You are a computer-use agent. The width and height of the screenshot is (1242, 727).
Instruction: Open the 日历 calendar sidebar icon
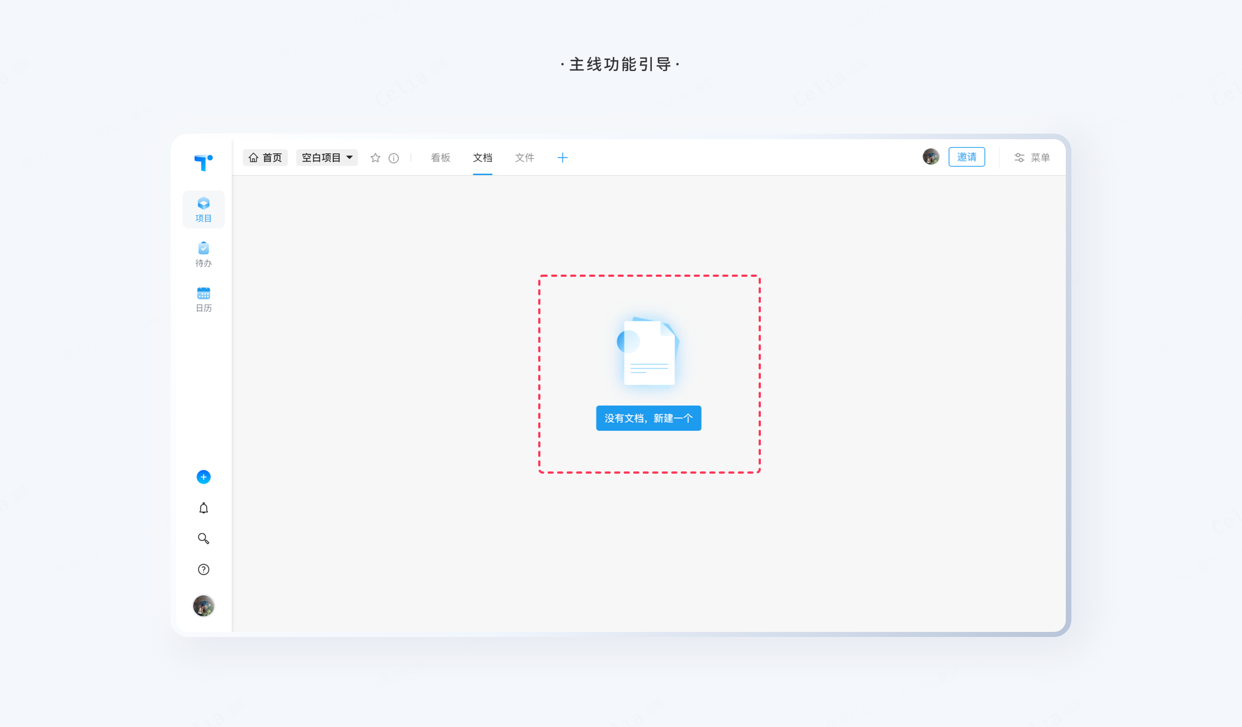point(203,299)
